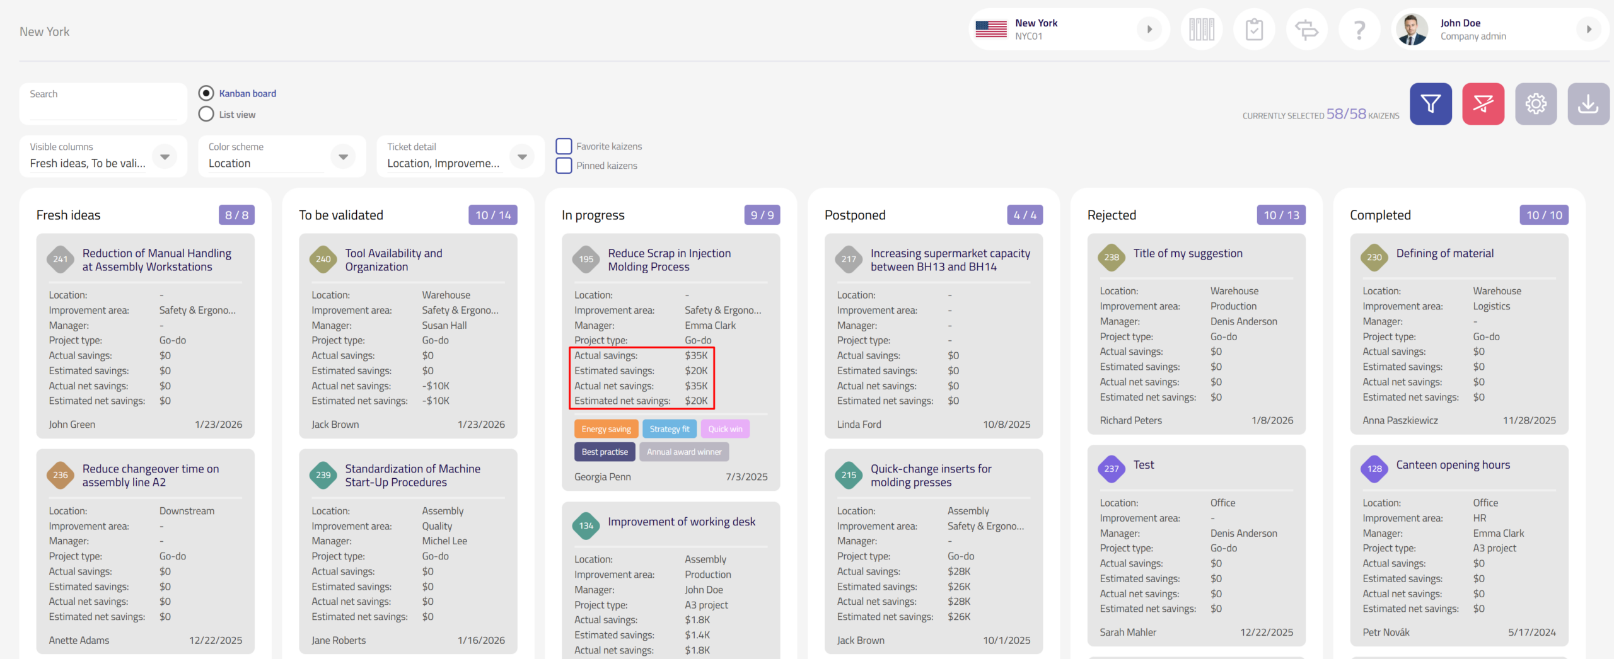Tick the Pinned kaizens checkbox
Viewport: 1614px width, 659px height.
pyautogui.click(x=564, y=166)
